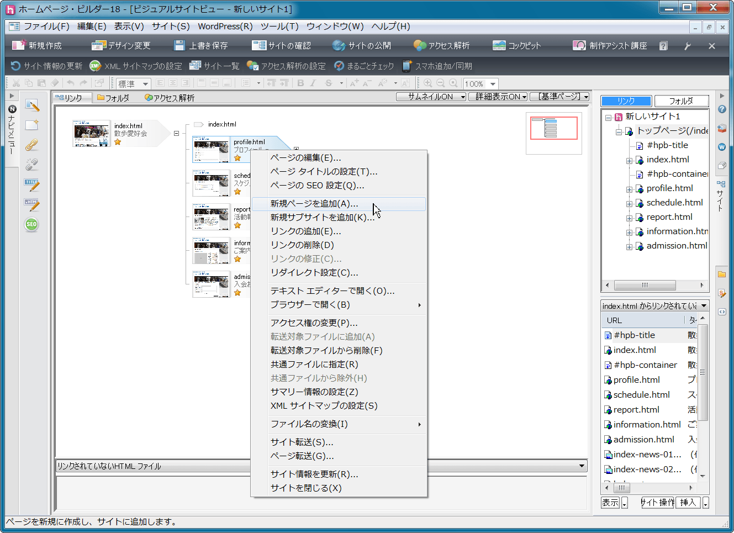The image size is (734, 533).
Task: Open the リンクされていないHTMLファイル dropdown
Action: point(321,466)
